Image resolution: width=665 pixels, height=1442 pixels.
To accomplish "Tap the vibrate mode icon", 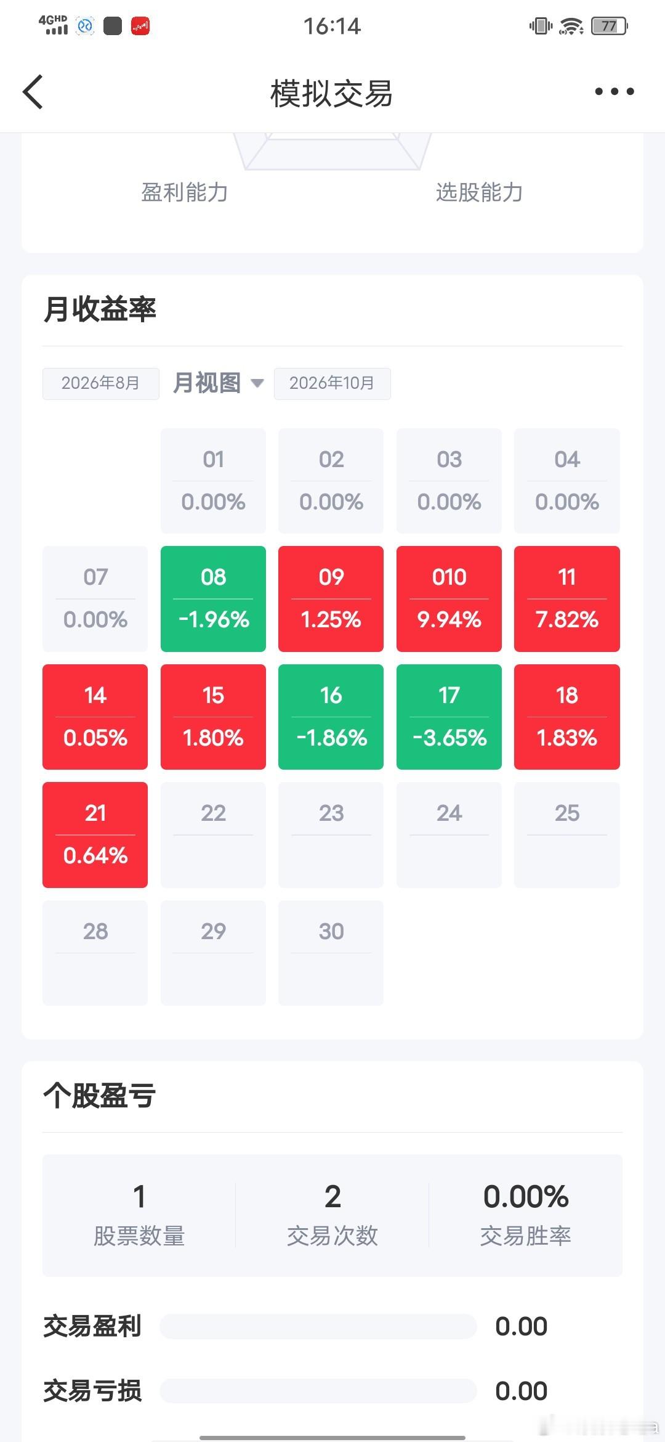I will pyautogui.click(x=541, y=26).
